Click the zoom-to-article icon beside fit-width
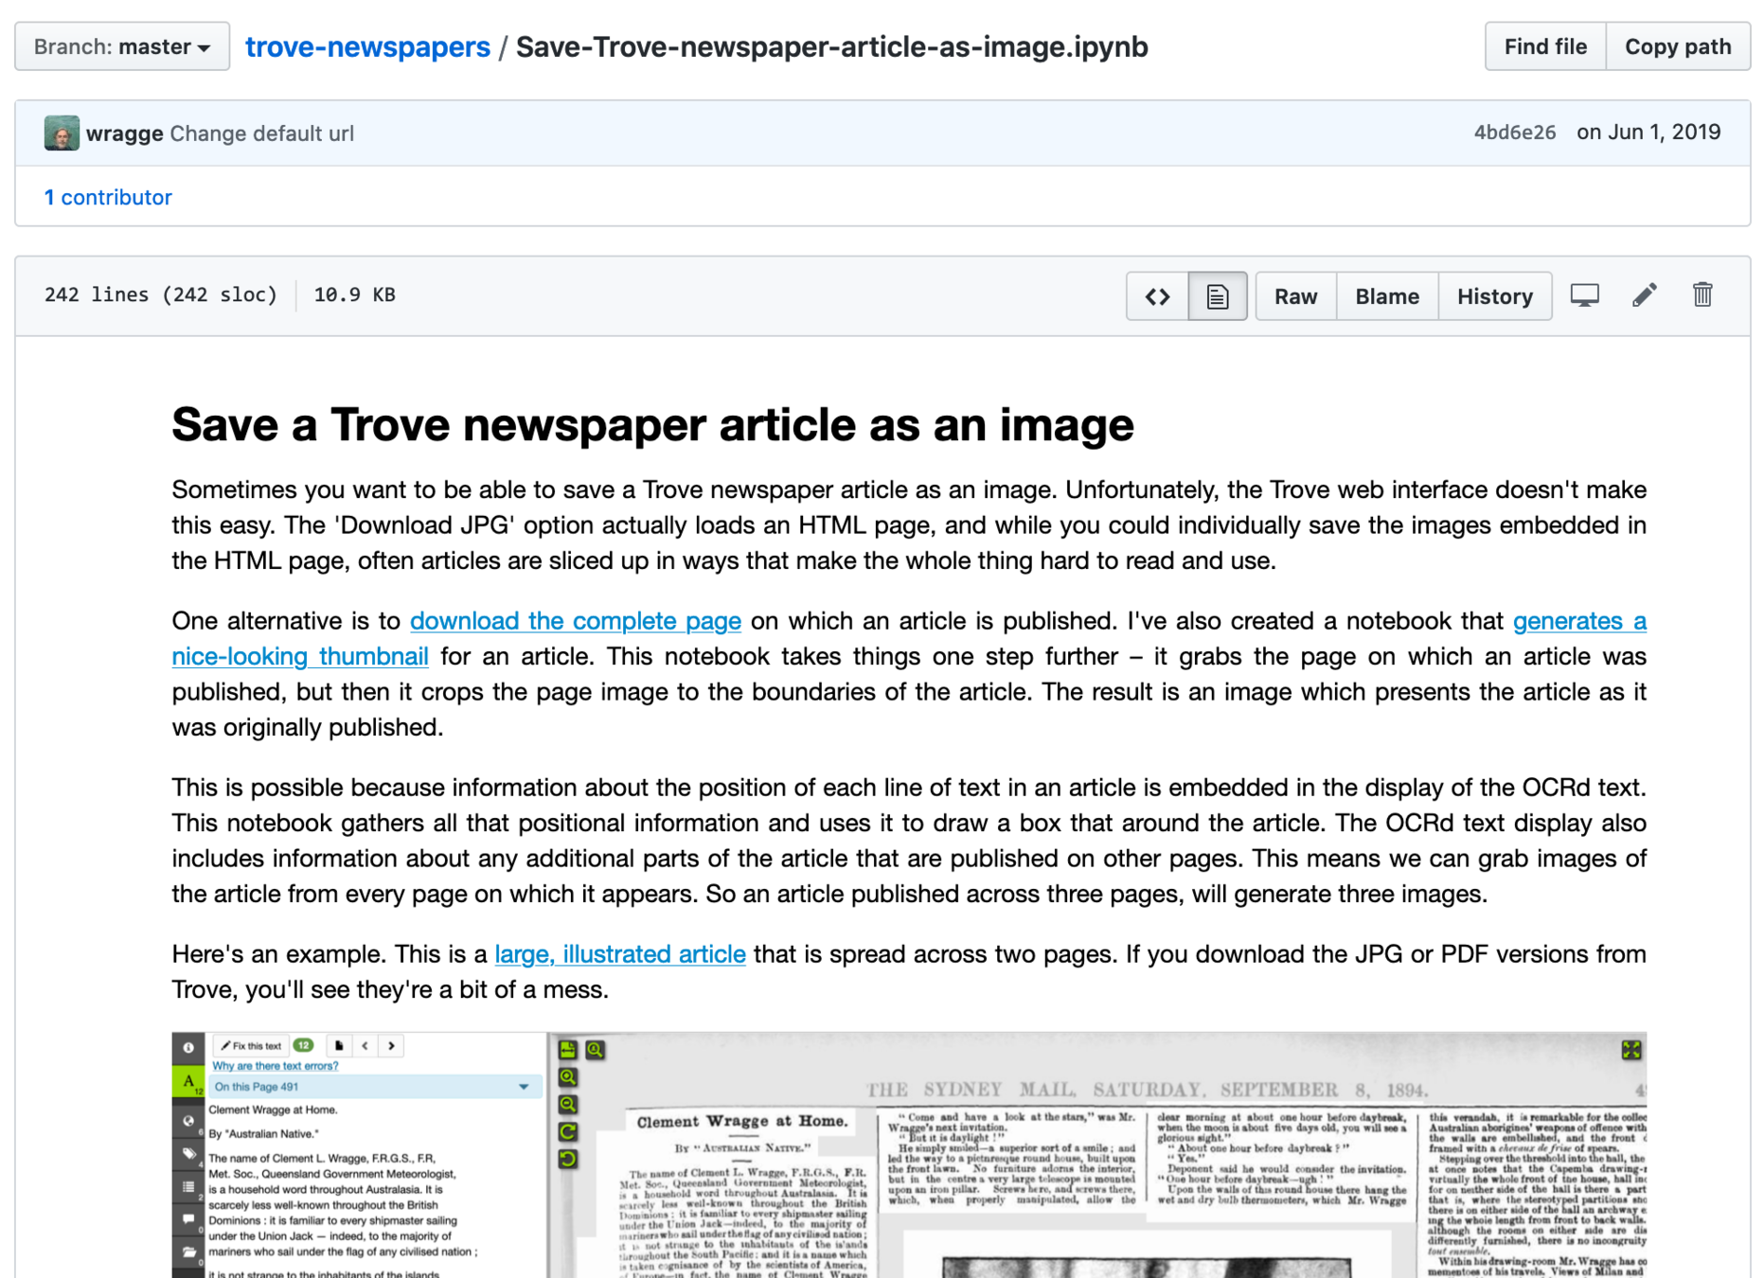1764x1278 pixels. tap(595, 1050)
